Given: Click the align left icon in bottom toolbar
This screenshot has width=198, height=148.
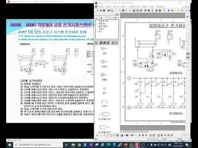Looking at the screenshot, I should point(139,135).
